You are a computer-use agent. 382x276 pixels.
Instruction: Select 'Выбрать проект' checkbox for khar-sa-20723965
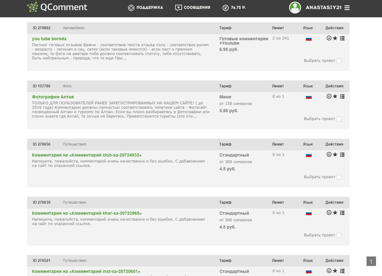[x=339, y=235]
